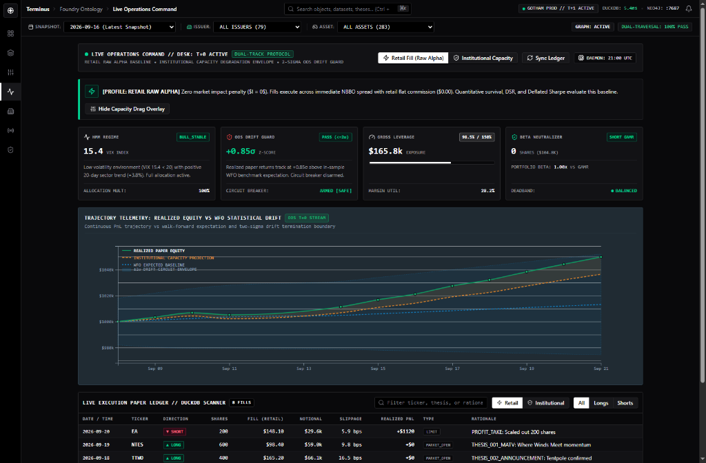
Task: Open the notifications bell icon
Action: click(689, 8)
